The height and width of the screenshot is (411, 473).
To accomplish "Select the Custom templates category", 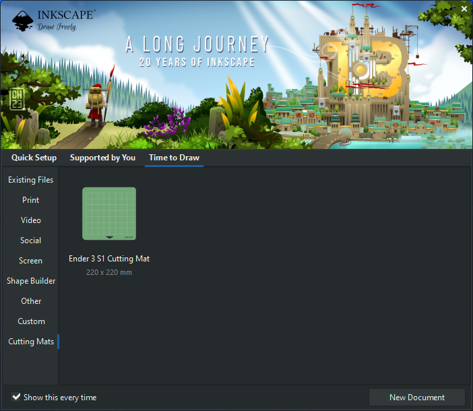I will [x=31, y=321].
